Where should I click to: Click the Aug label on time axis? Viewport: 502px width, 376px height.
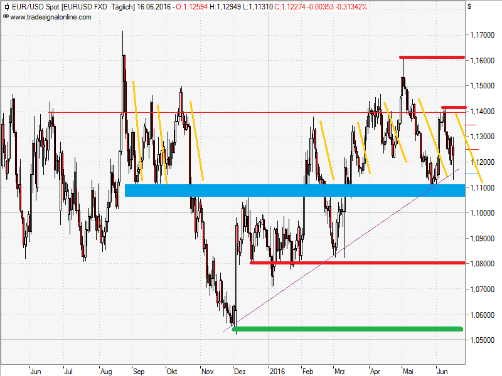pyautogui.click(x=106, y=372)
